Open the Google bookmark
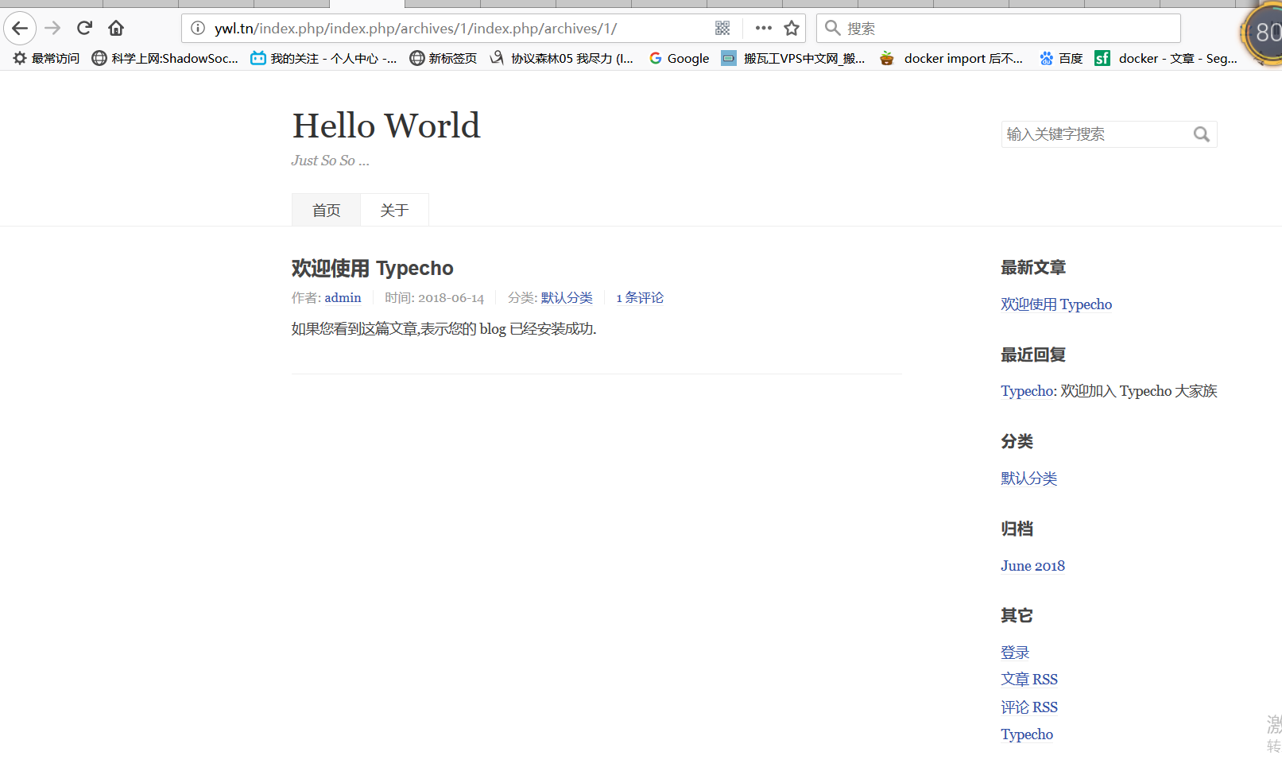The height and width of the screenshot is (771, 1282). (679, 58)
